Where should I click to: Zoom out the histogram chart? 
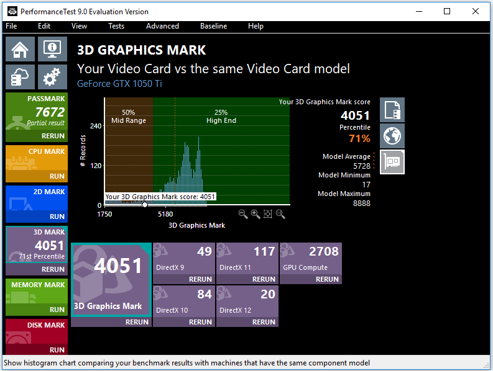(243, 214)
